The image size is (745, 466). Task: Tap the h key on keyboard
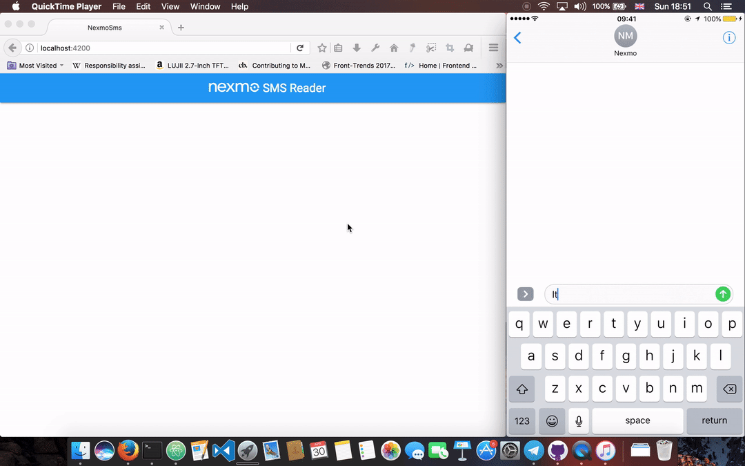coord(650,357)
